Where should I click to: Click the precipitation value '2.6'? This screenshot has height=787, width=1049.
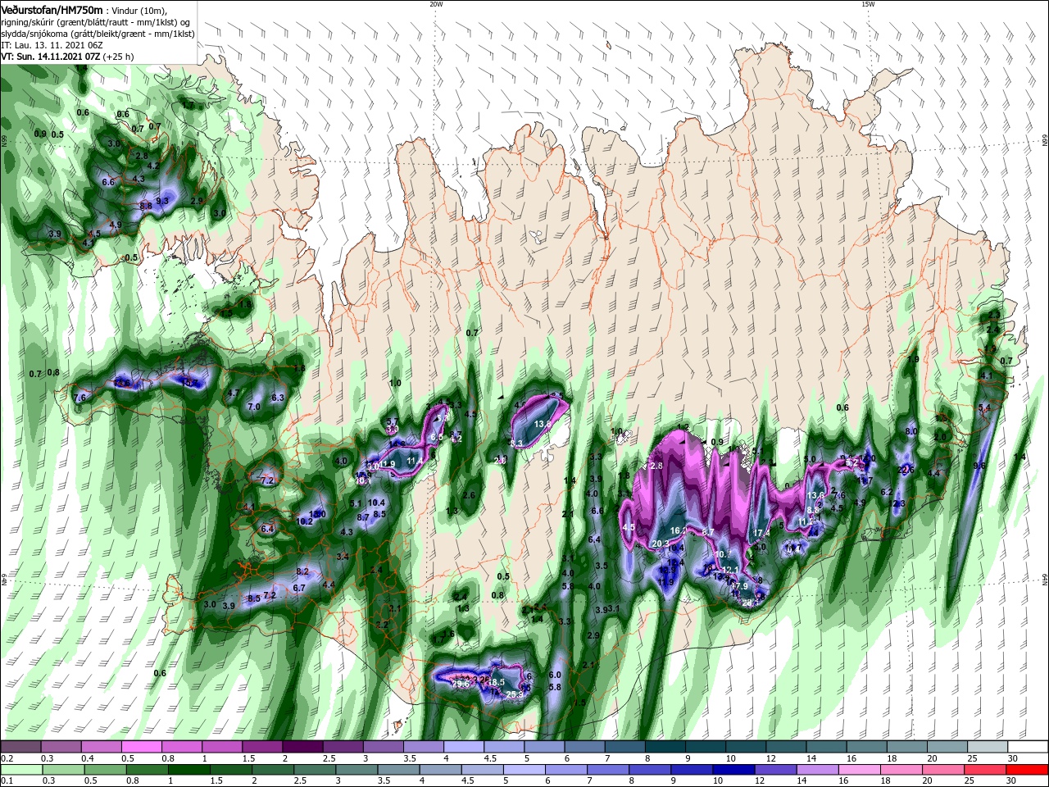point(469,495)
